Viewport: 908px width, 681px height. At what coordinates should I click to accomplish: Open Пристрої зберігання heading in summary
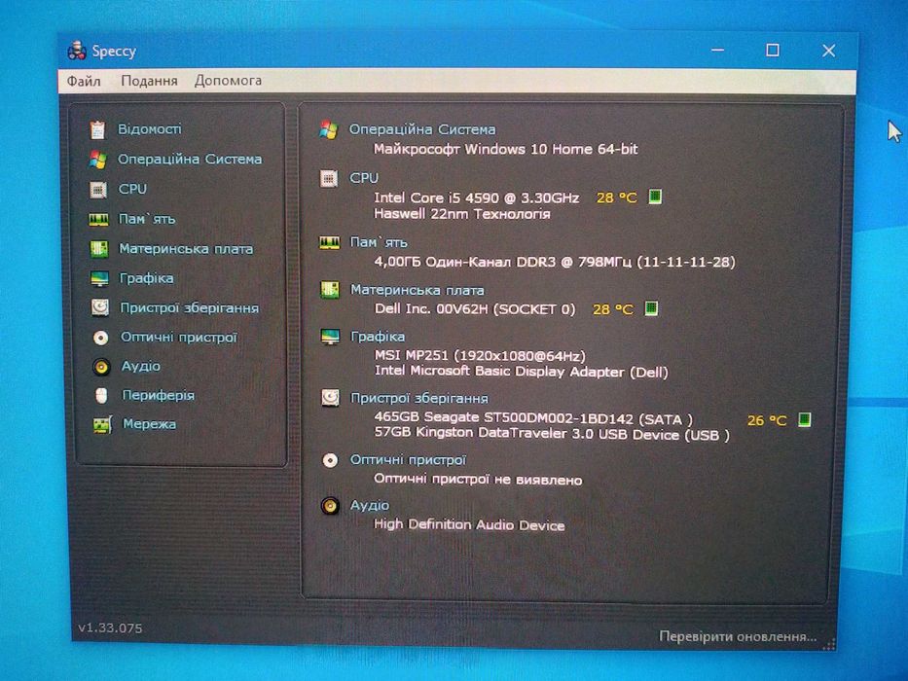coord(419,399)
